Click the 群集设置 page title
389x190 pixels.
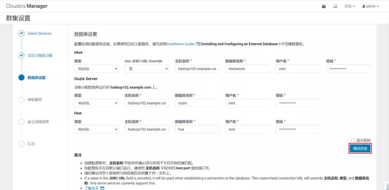18,18
